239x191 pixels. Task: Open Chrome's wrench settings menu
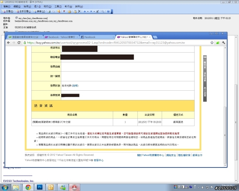[x=223, y=43]
